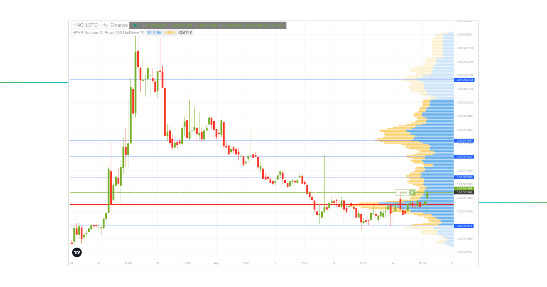Select the 0.00001819 price level label
Image resolution: width=547 pixels, height=287 pixels.
464,226
